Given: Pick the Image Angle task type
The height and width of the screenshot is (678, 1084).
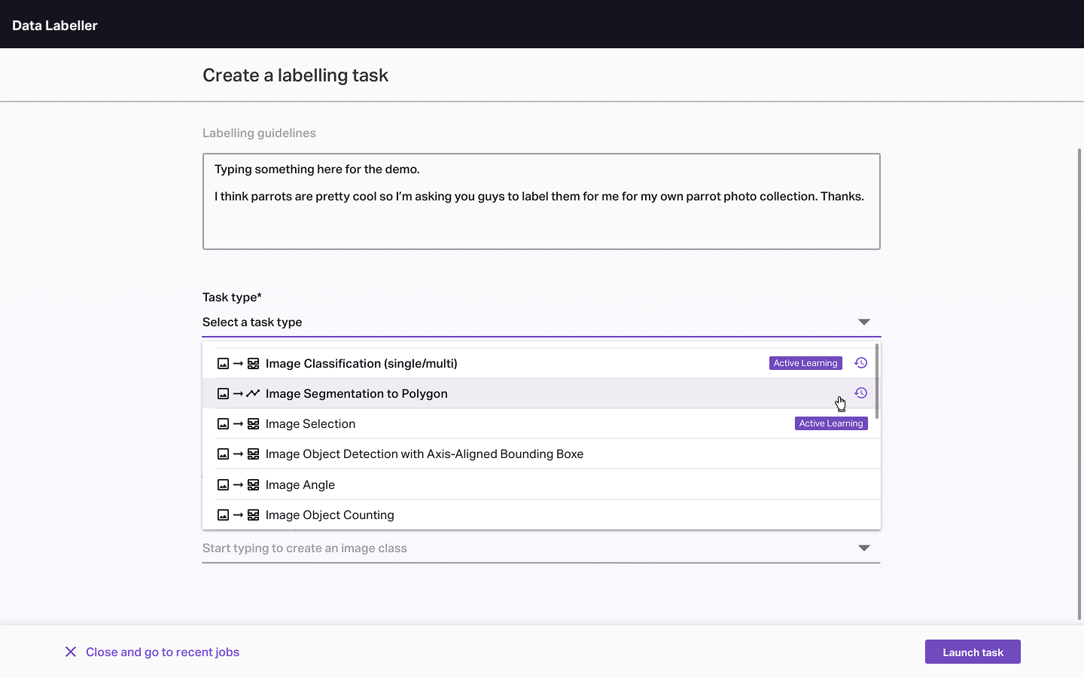Looking at the screenshot, I should click(x=300, y=485).
